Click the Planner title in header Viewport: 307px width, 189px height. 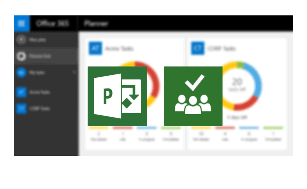pyautogui.click(x=96, y=24)
